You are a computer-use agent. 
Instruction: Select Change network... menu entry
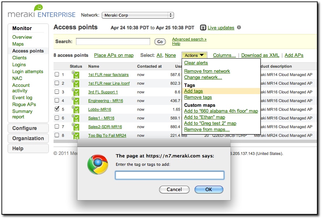click(x=203, y=77)
